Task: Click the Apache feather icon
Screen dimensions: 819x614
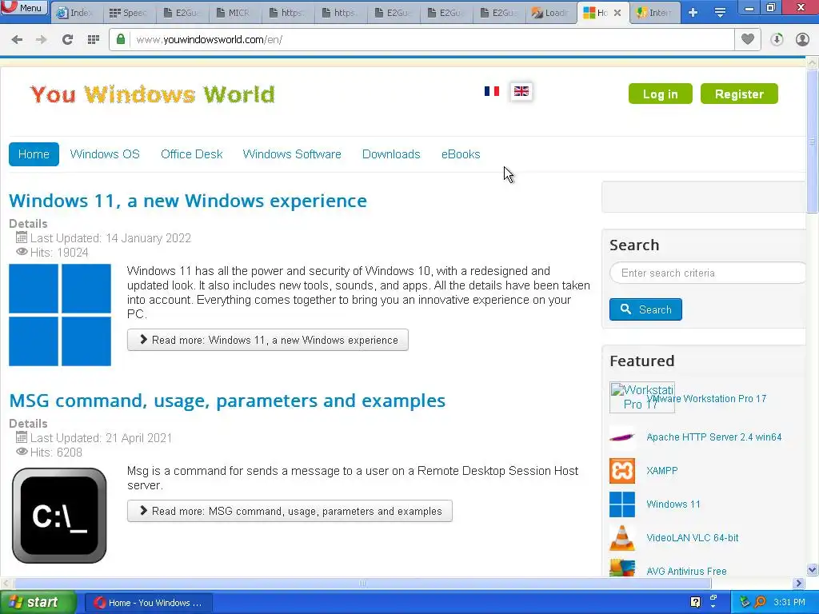Action: (622, 437)
